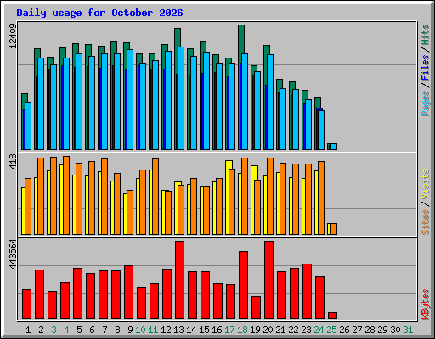Click day 3 on the x-axis
This screenshot has width=435, height=339.
point(54,330)
